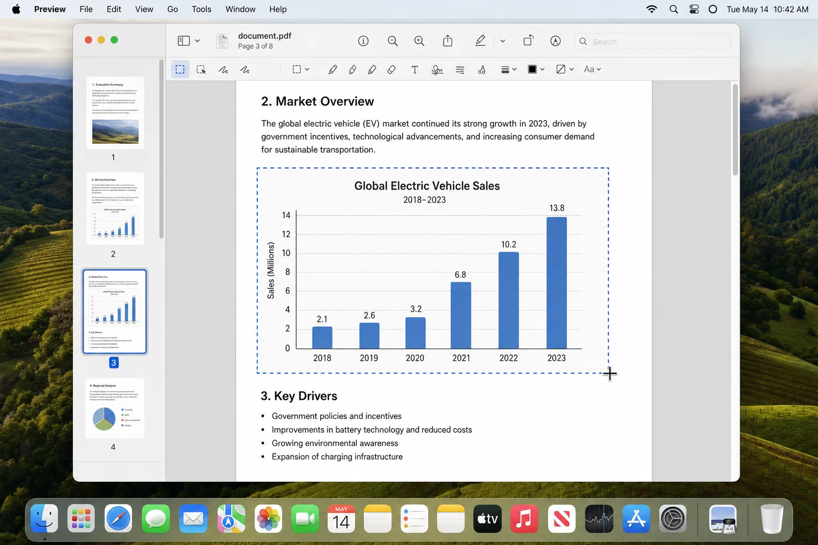Open Finder from the Dock
The image size is (818, 545).
[x=44, y=519]
